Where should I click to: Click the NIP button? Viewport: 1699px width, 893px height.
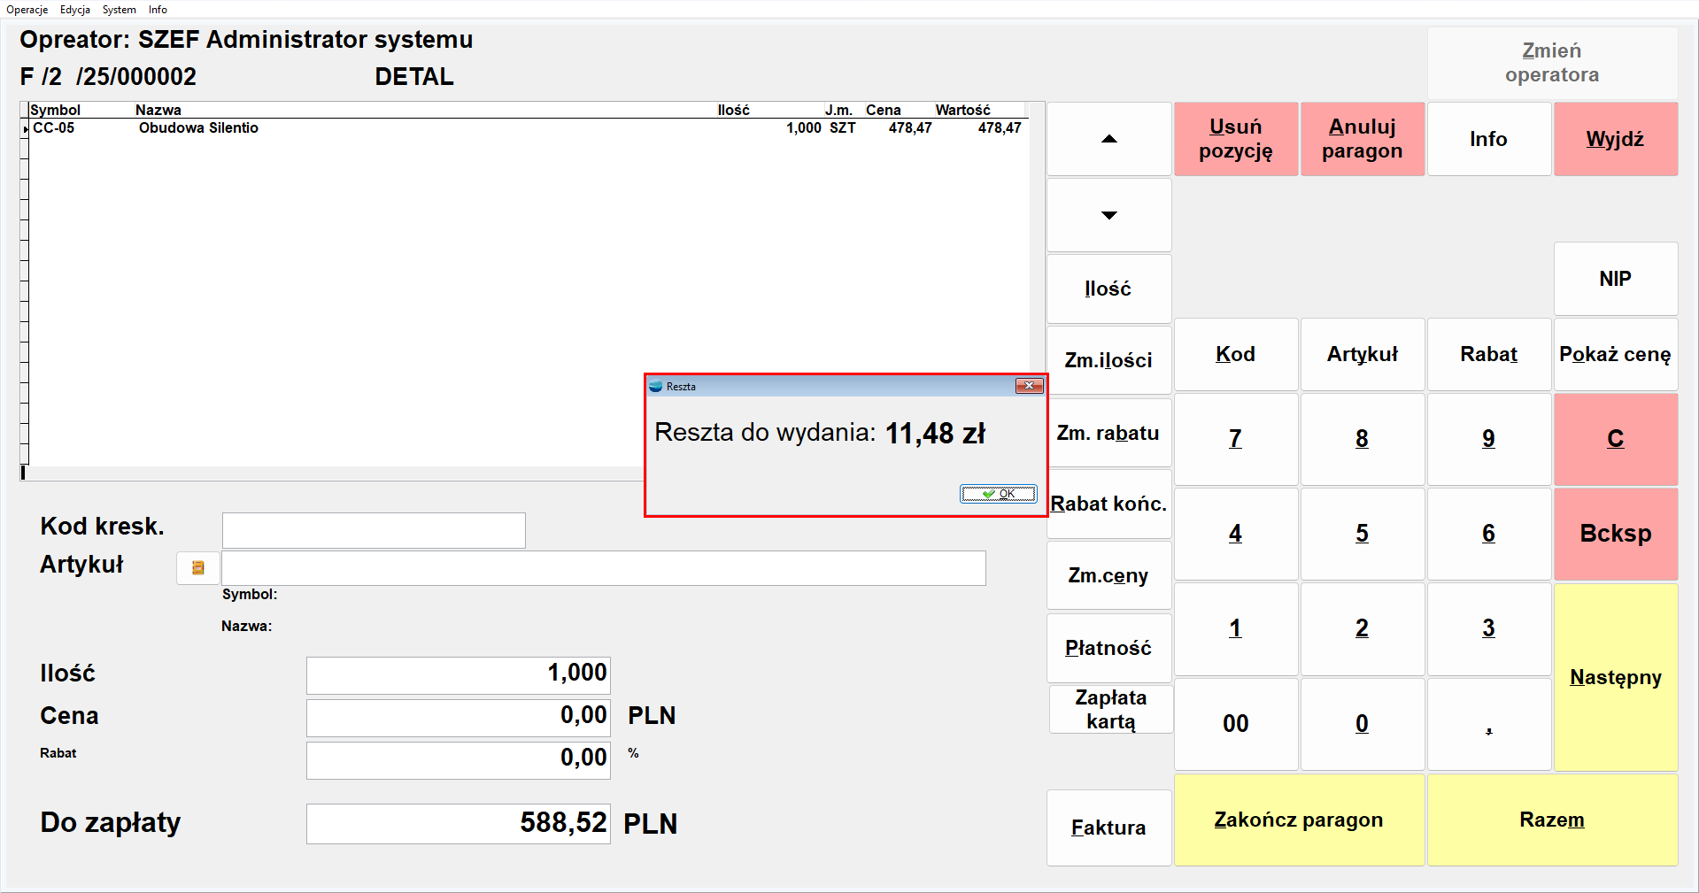pyautogui.click(x=1615, y=279)
